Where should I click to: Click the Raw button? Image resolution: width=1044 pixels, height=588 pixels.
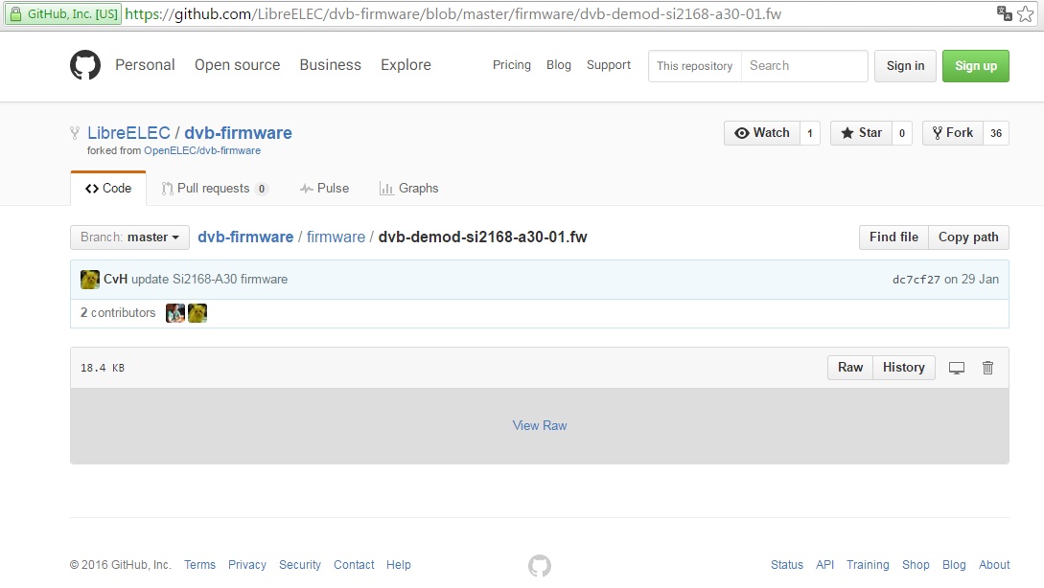pyautogui.click(x=850, y=368)
